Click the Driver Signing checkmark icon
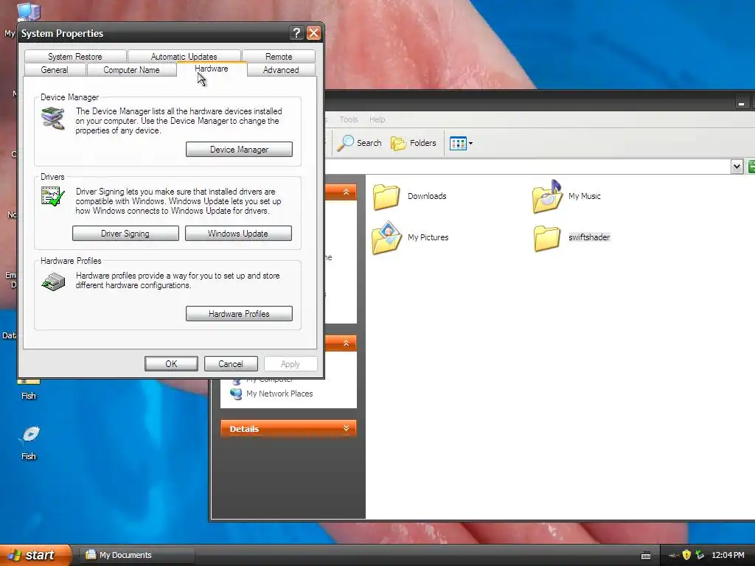 53,196
